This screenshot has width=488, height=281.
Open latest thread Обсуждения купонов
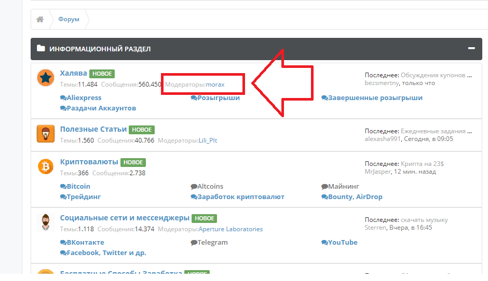pos(436,75)
